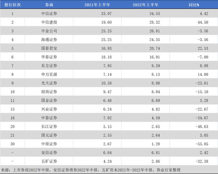The image size is (218, 174).
Task: Click the value 18.18 for 华泰证券
Action: (x=106, y=57)
